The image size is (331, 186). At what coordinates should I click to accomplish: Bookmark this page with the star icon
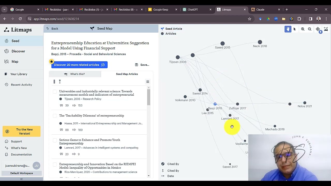click(250, 19)
